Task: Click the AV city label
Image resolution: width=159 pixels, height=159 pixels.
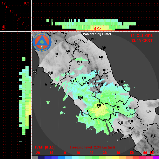Action: pos(131,128)
